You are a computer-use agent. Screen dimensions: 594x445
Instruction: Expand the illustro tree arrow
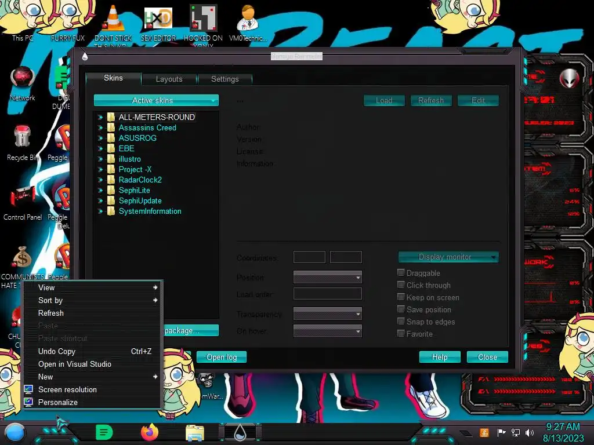100,159
